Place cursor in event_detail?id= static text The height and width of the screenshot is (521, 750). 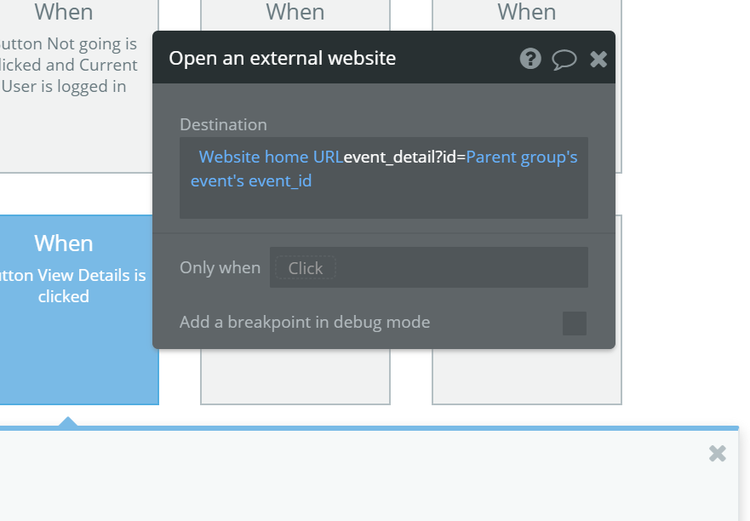[x=404, y=157]
